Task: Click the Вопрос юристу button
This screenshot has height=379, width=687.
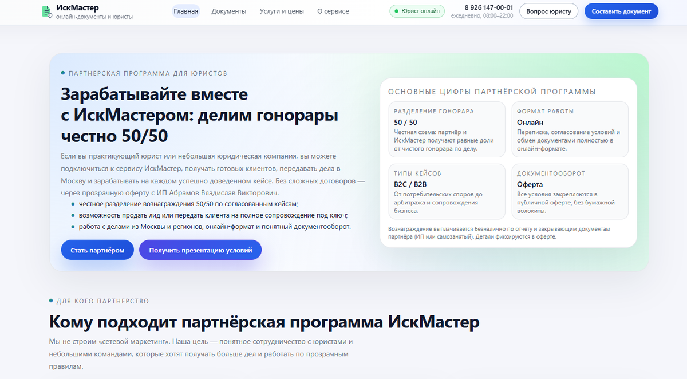Action: [548, 11]
